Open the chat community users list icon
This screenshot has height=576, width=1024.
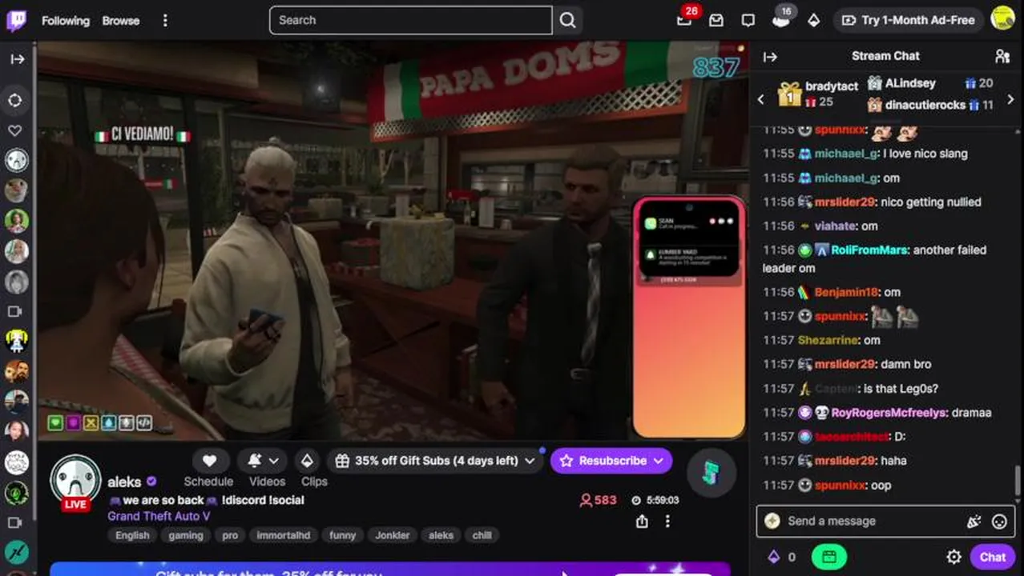click(1002, 56)
